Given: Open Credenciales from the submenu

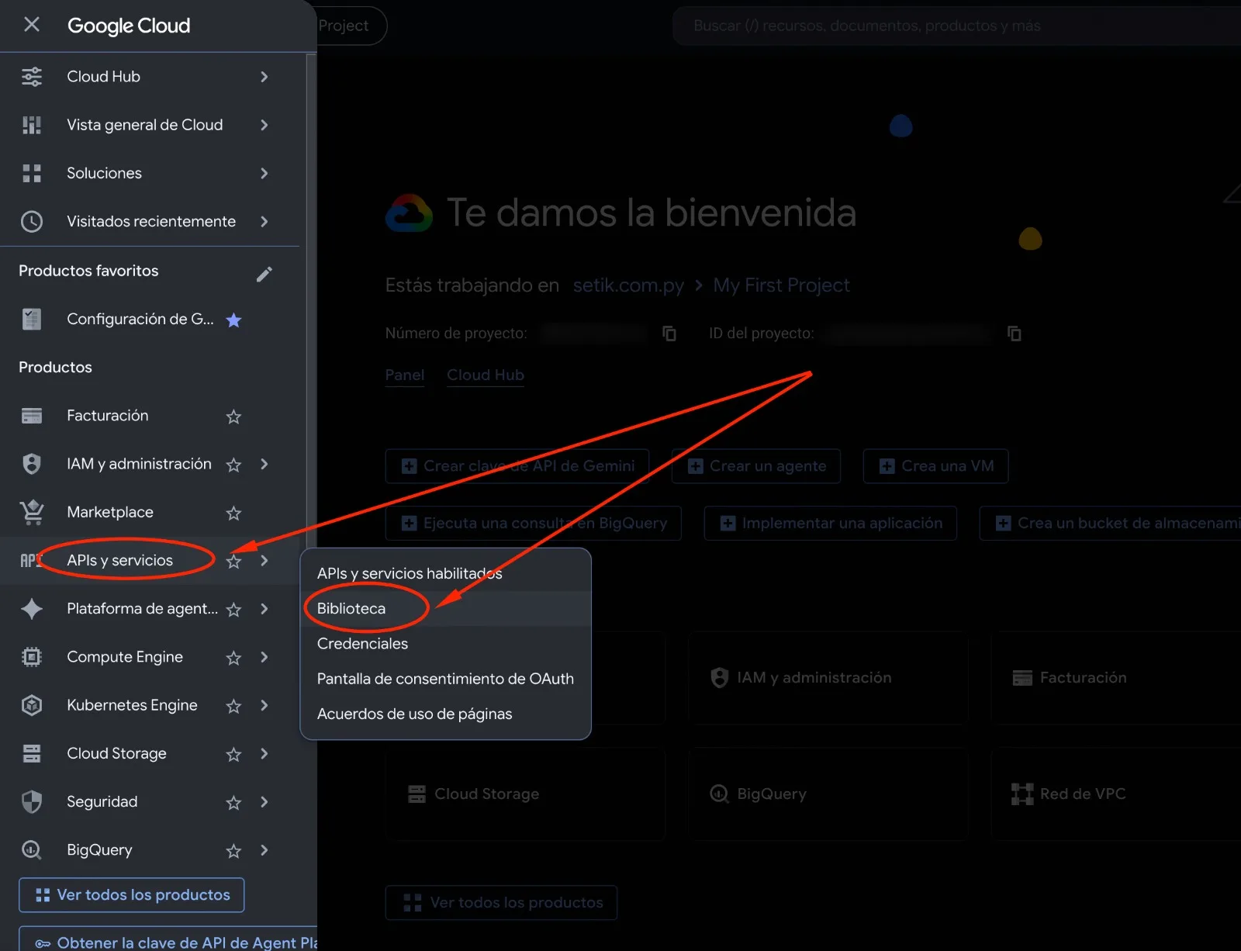Looking at the screenshot, I should click(x=445, y=644).
